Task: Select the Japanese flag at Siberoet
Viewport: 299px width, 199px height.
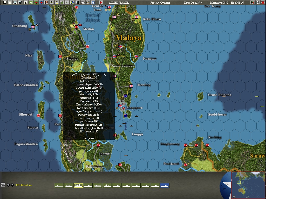Action: tap(38, 115)
